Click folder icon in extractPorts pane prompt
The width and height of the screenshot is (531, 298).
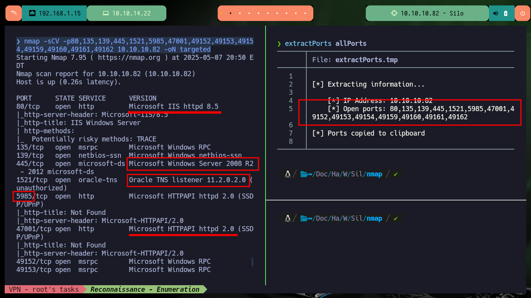coord(304,174)
